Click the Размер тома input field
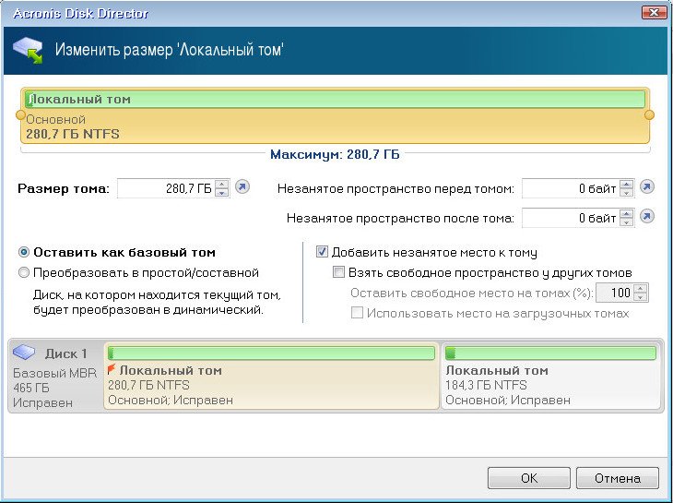The image size is (673, 503). click(x=166, y=188)
